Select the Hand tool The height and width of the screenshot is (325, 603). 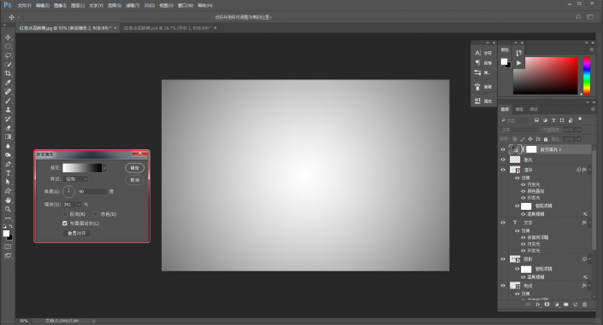(x=8, y=200)
